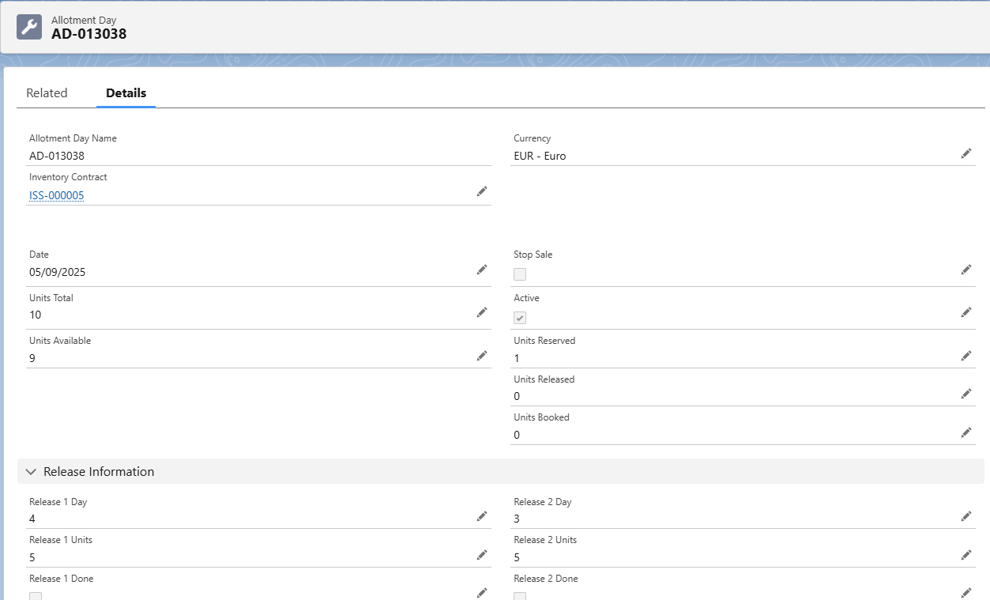Click pencil icon for Release 1 Day
This screenshot has width=990, height=600.
(482, 516)
